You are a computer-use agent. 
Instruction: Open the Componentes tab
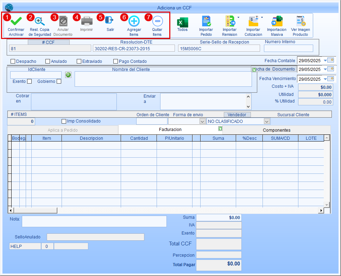277,130
